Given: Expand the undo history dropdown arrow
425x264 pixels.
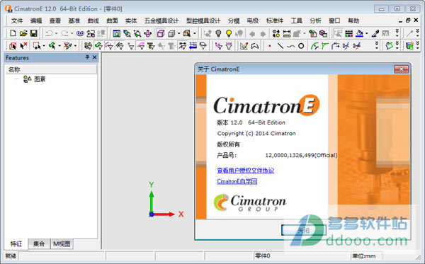Looking at the screenshot, I should point(56,33).
